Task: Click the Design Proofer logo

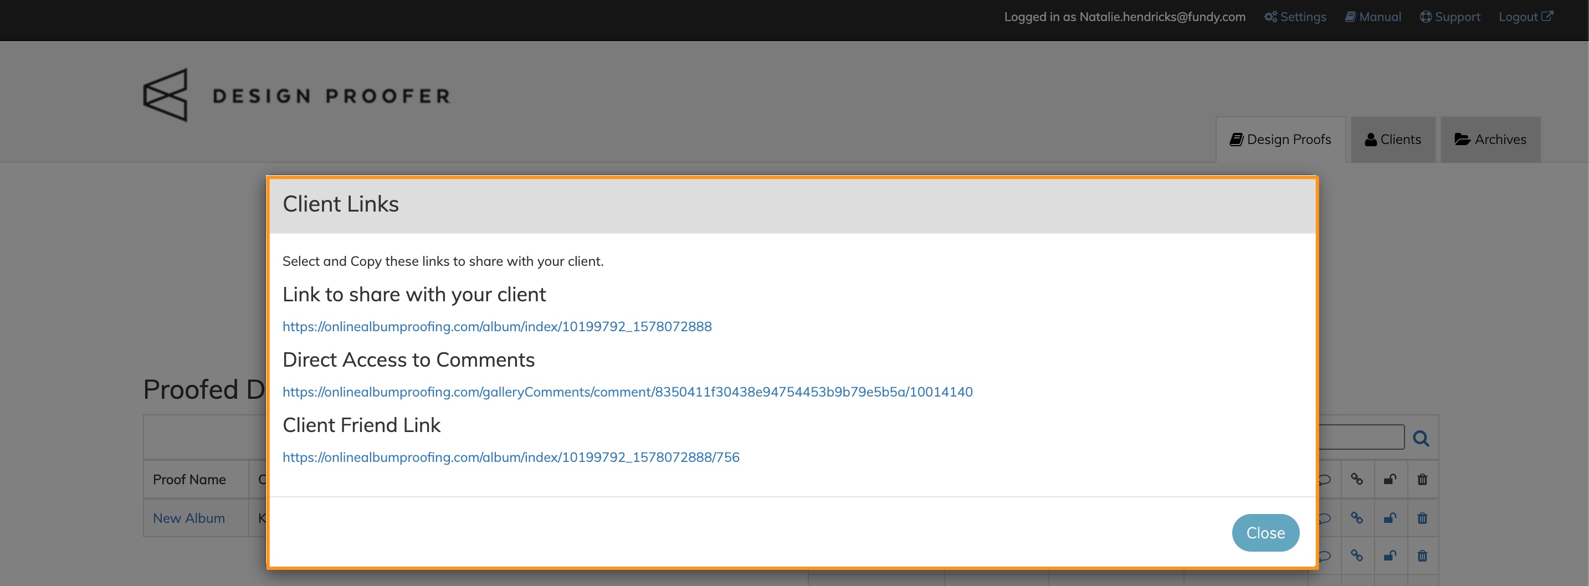Action: click(296, 95)
